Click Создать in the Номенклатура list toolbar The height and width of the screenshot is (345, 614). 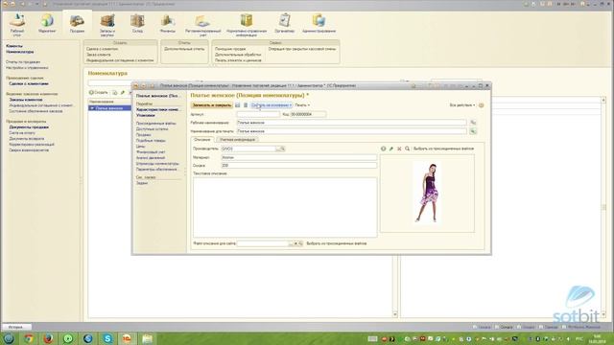tap(99, 93)
